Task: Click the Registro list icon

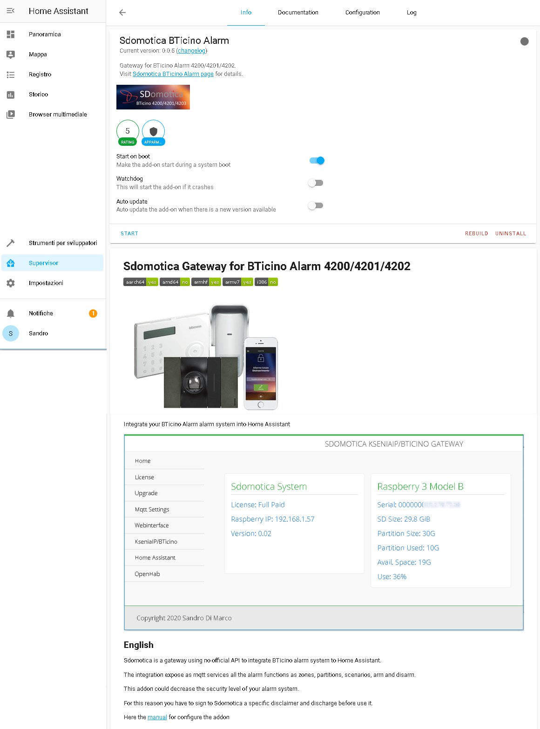Action: pos(11,75)
